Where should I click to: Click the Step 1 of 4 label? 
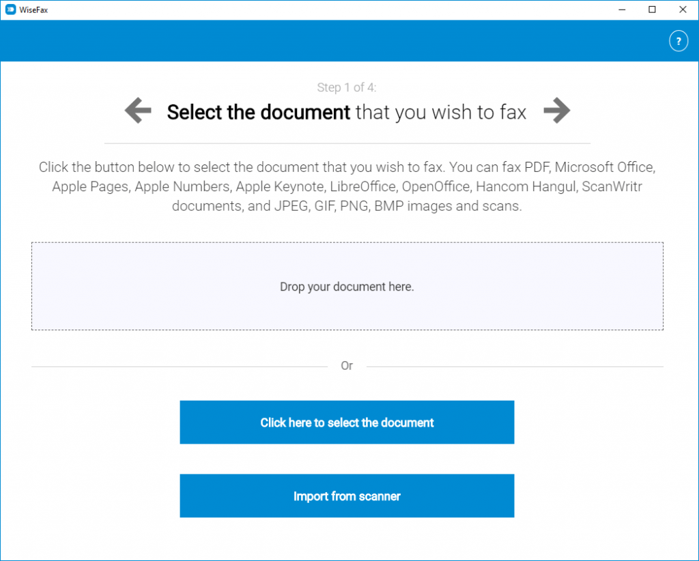347,87
